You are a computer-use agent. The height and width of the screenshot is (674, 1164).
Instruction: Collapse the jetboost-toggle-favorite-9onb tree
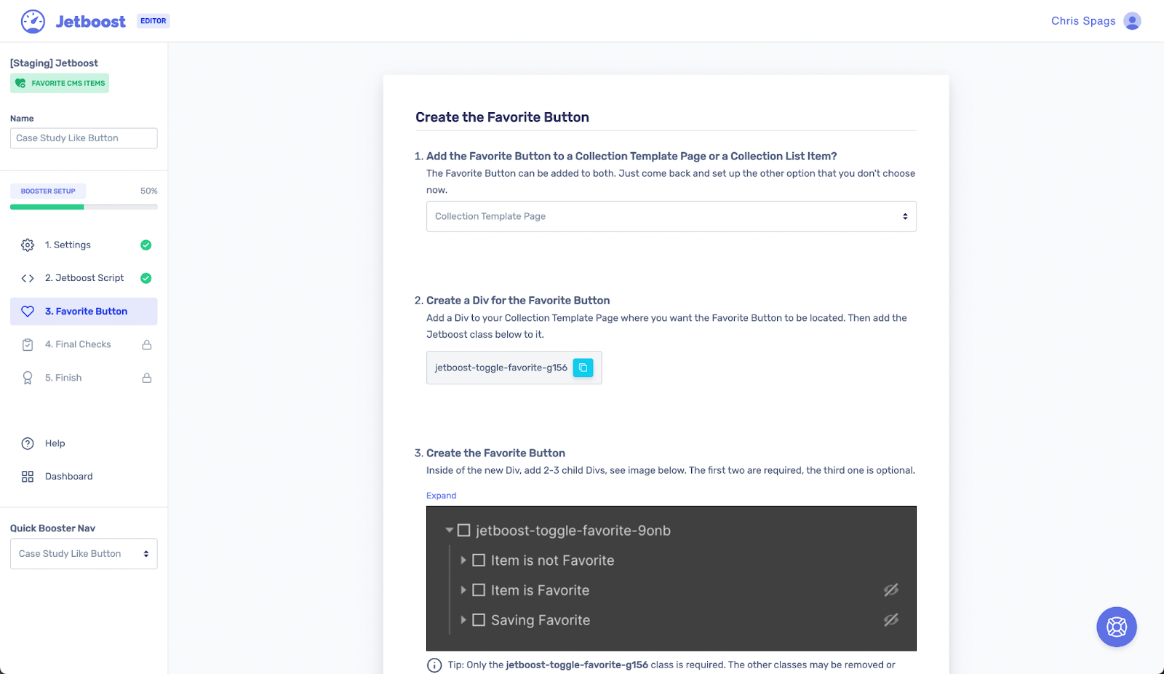(x=450, y=531)
